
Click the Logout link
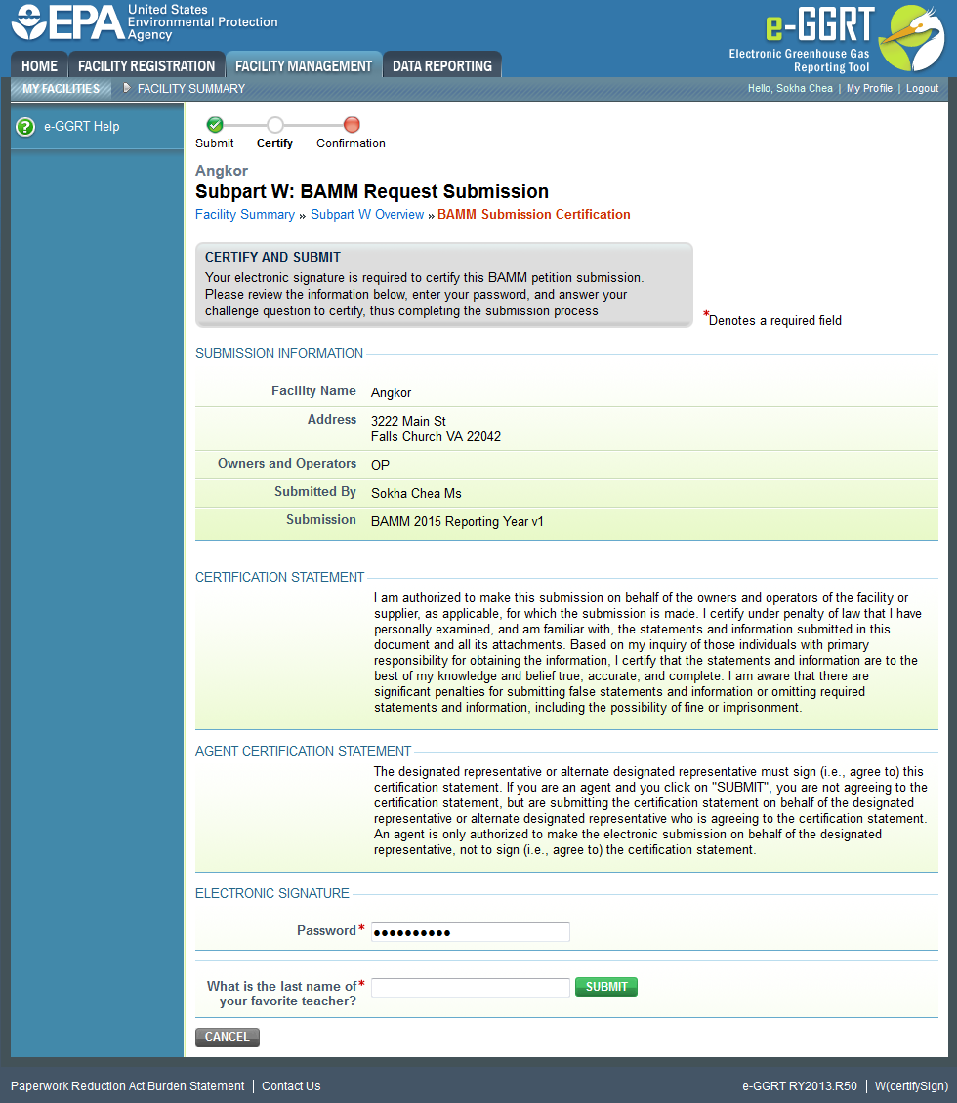[921, 88]
